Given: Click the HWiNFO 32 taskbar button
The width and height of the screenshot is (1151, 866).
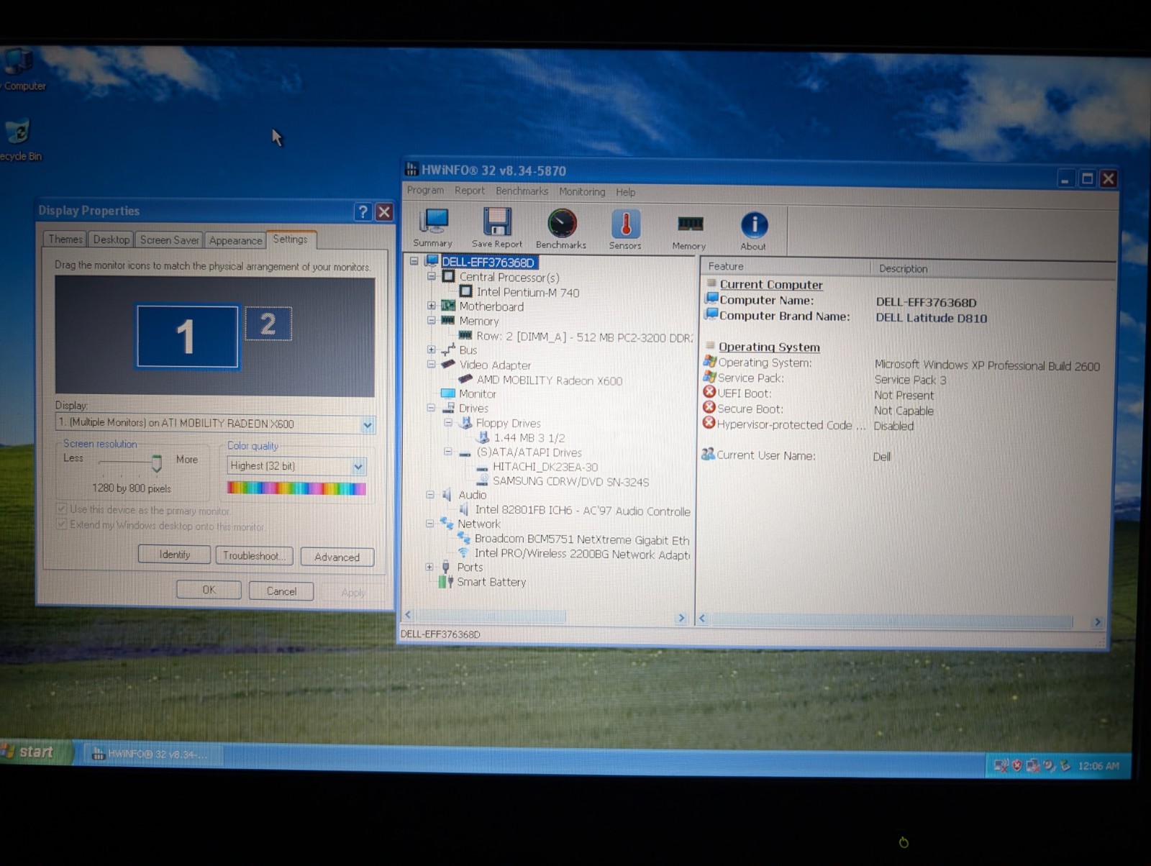Looking at the screenshot, I should pos(152,754).
